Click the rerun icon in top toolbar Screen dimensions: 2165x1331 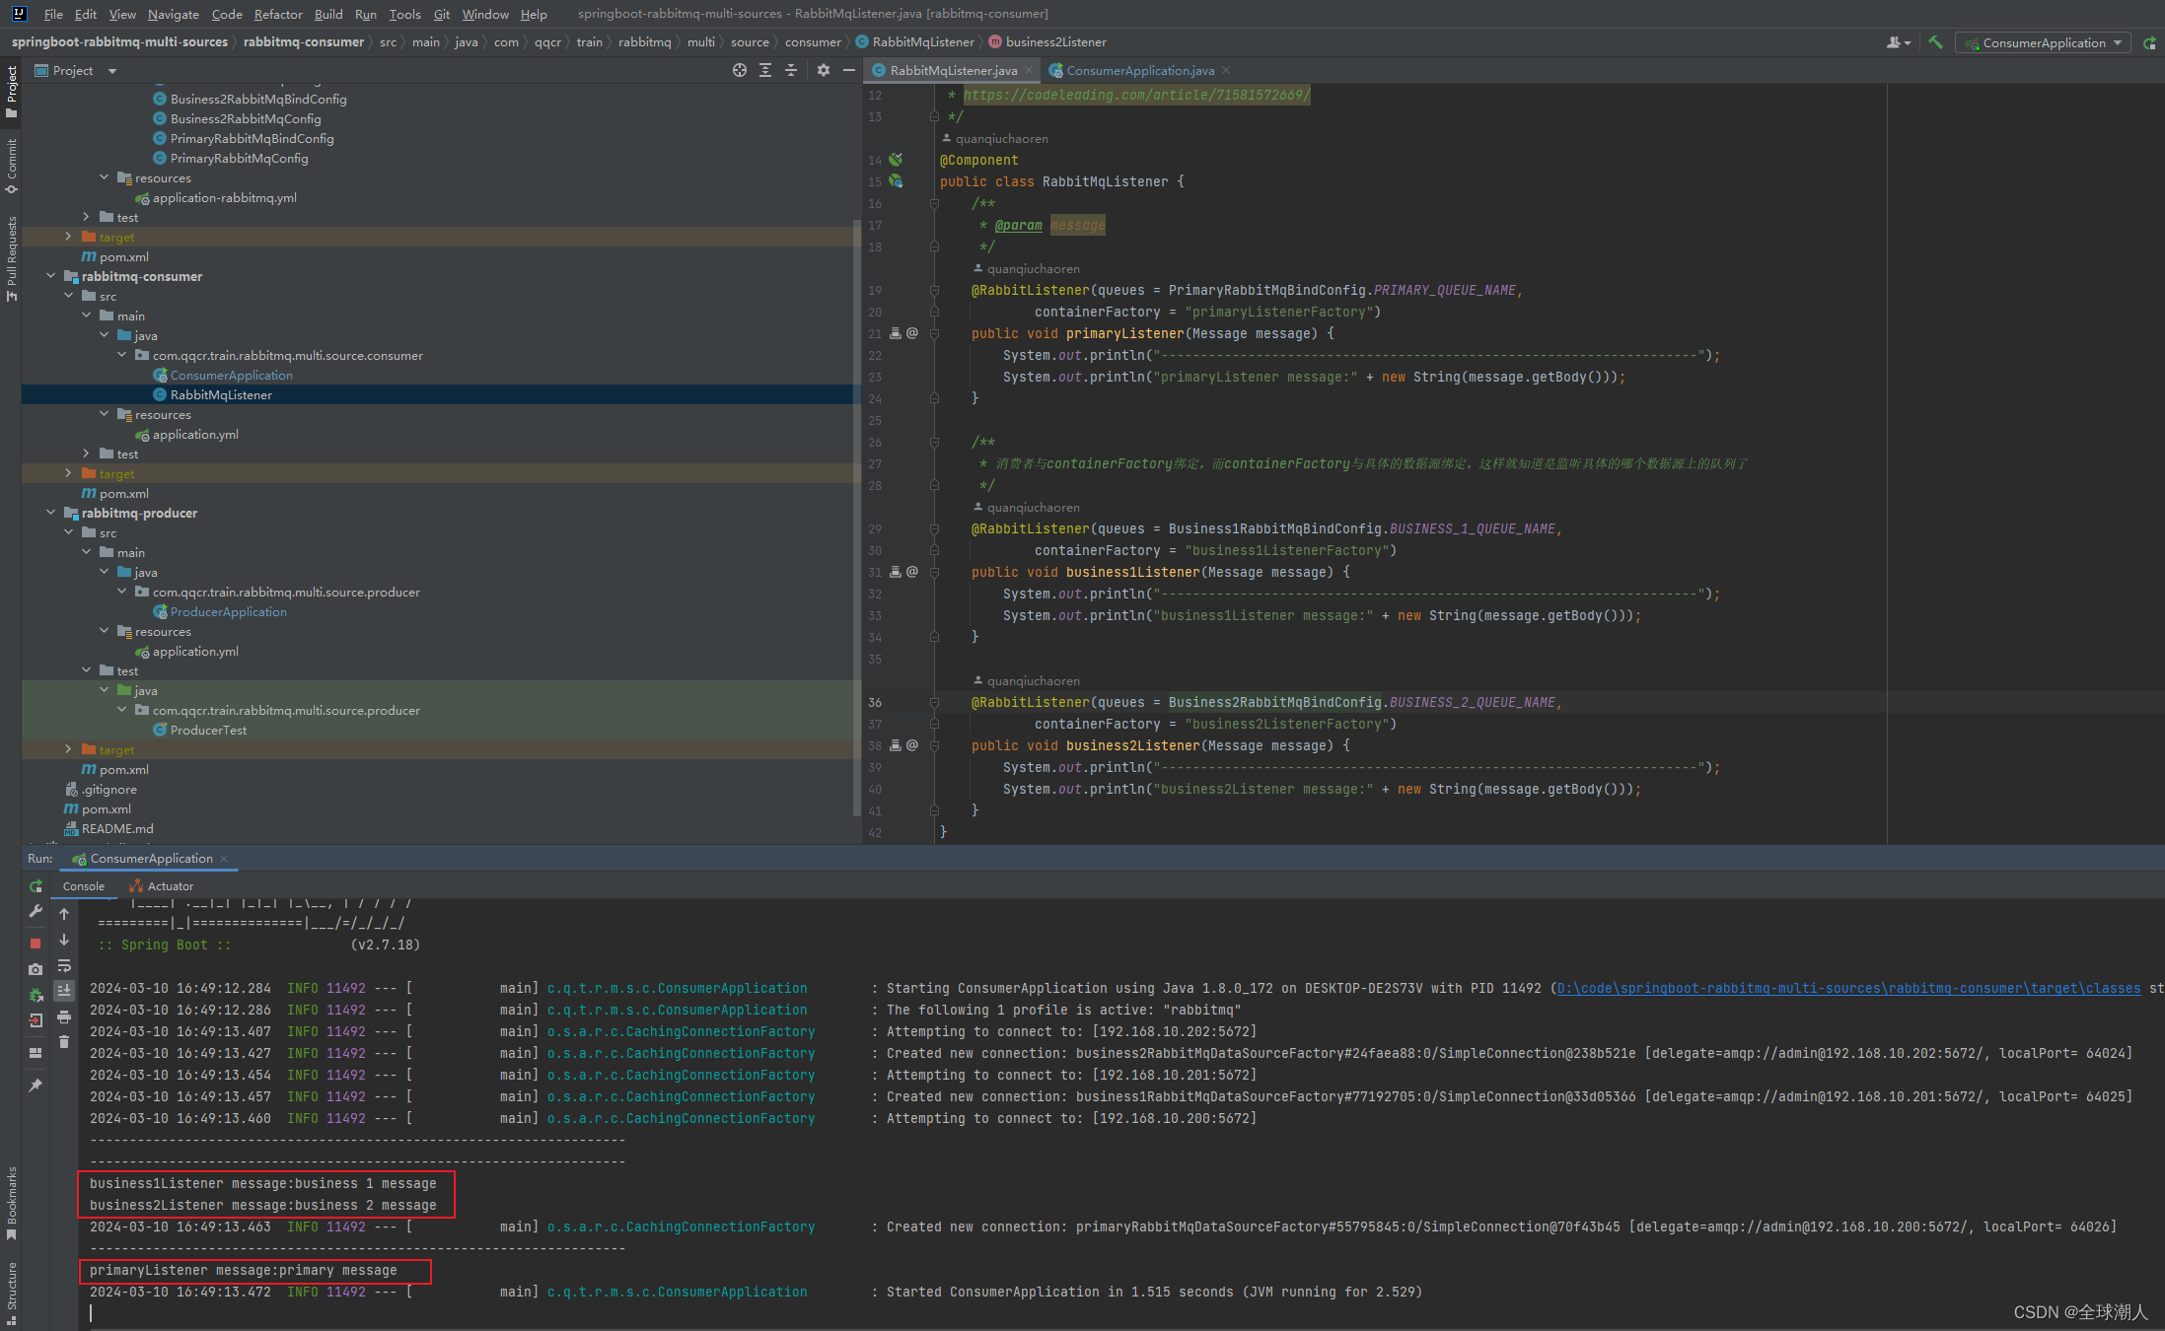click(x=2149, y=42)
